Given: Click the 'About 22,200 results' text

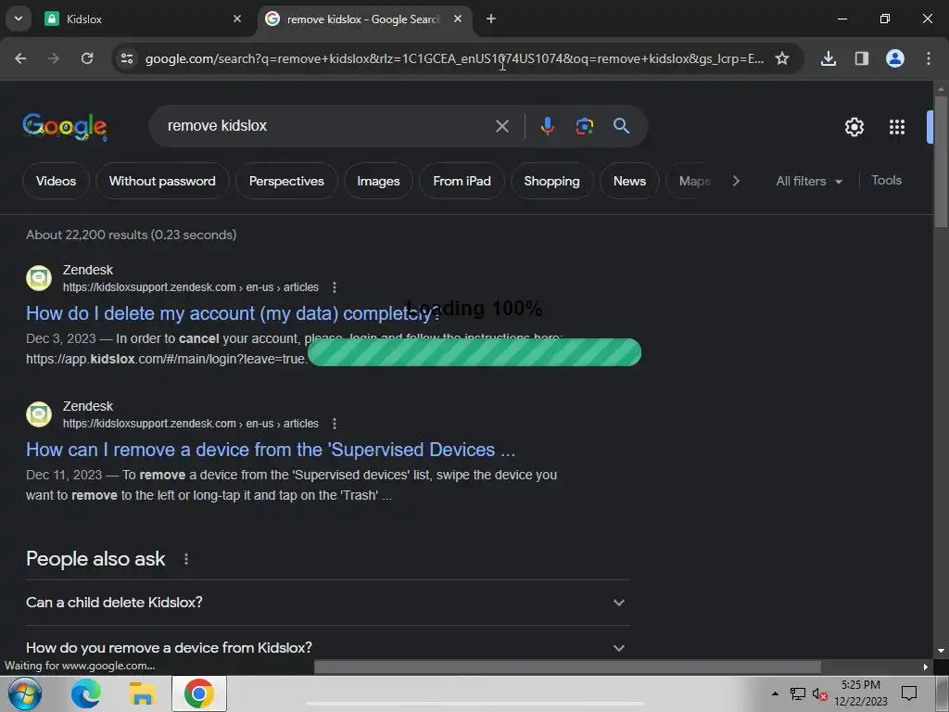Looking at the screenshot, I should pyautogui.click(x=132, y=235).
